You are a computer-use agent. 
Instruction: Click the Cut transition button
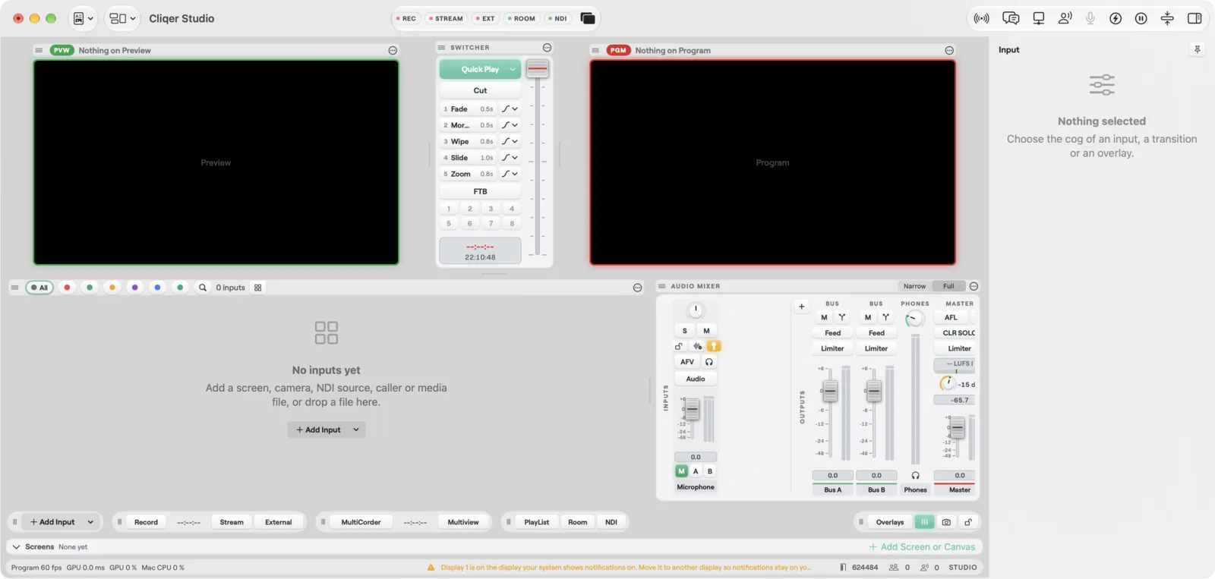[x=480, y=90]
